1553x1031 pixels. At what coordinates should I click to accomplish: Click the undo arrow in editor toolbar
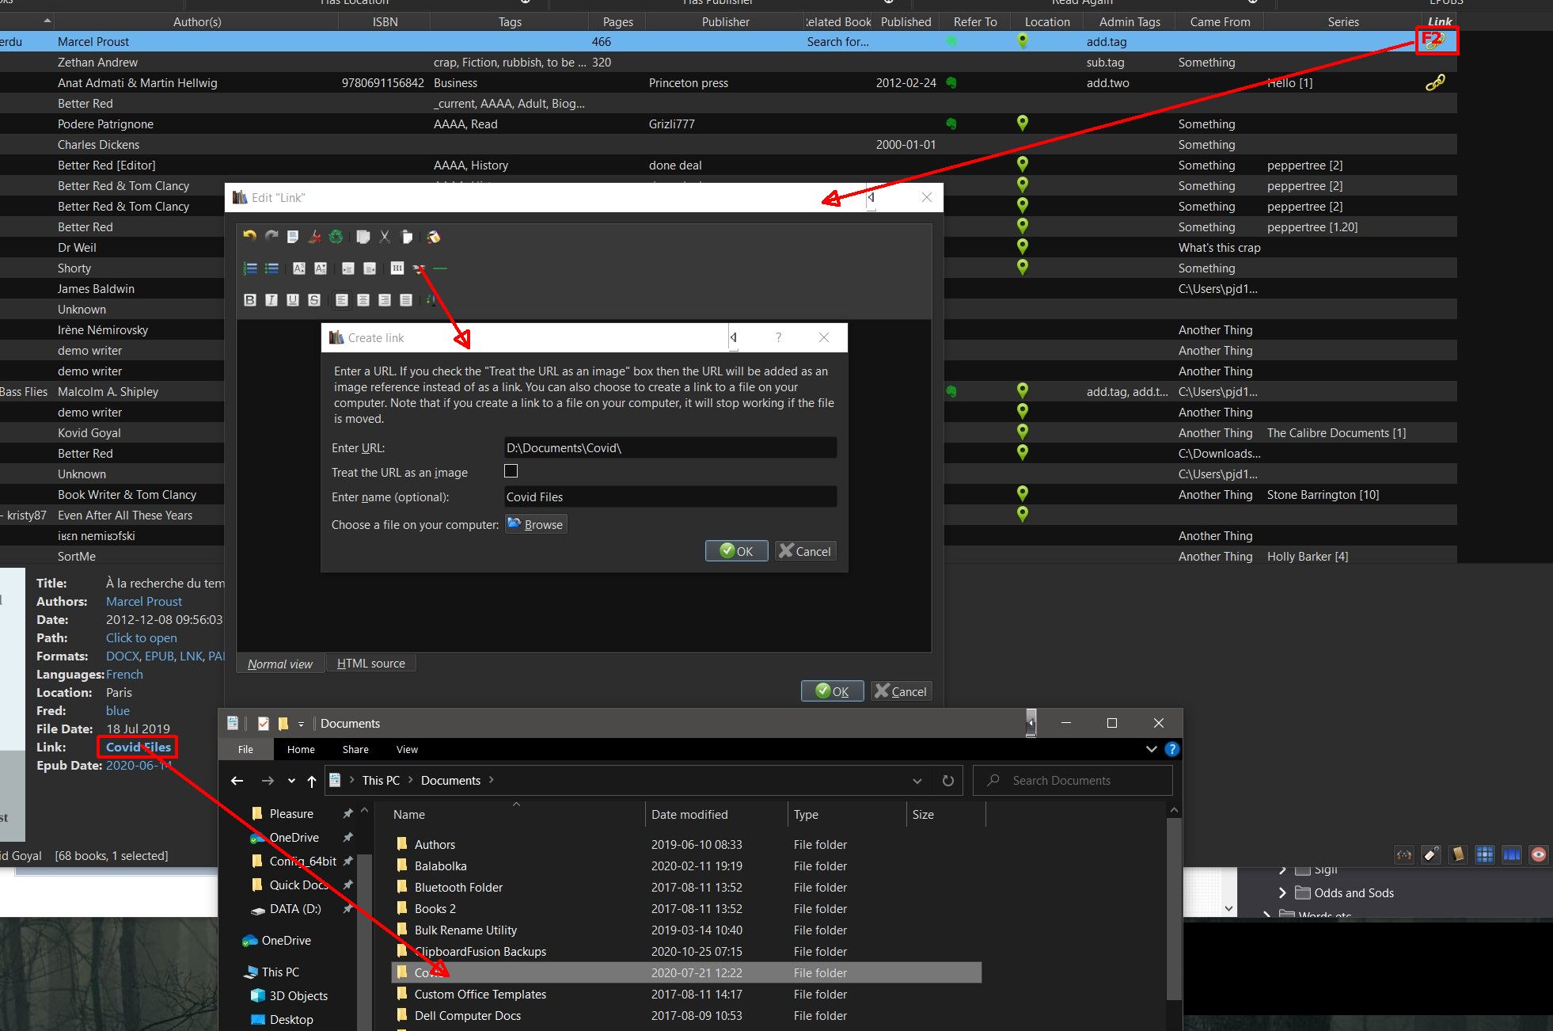249,236
